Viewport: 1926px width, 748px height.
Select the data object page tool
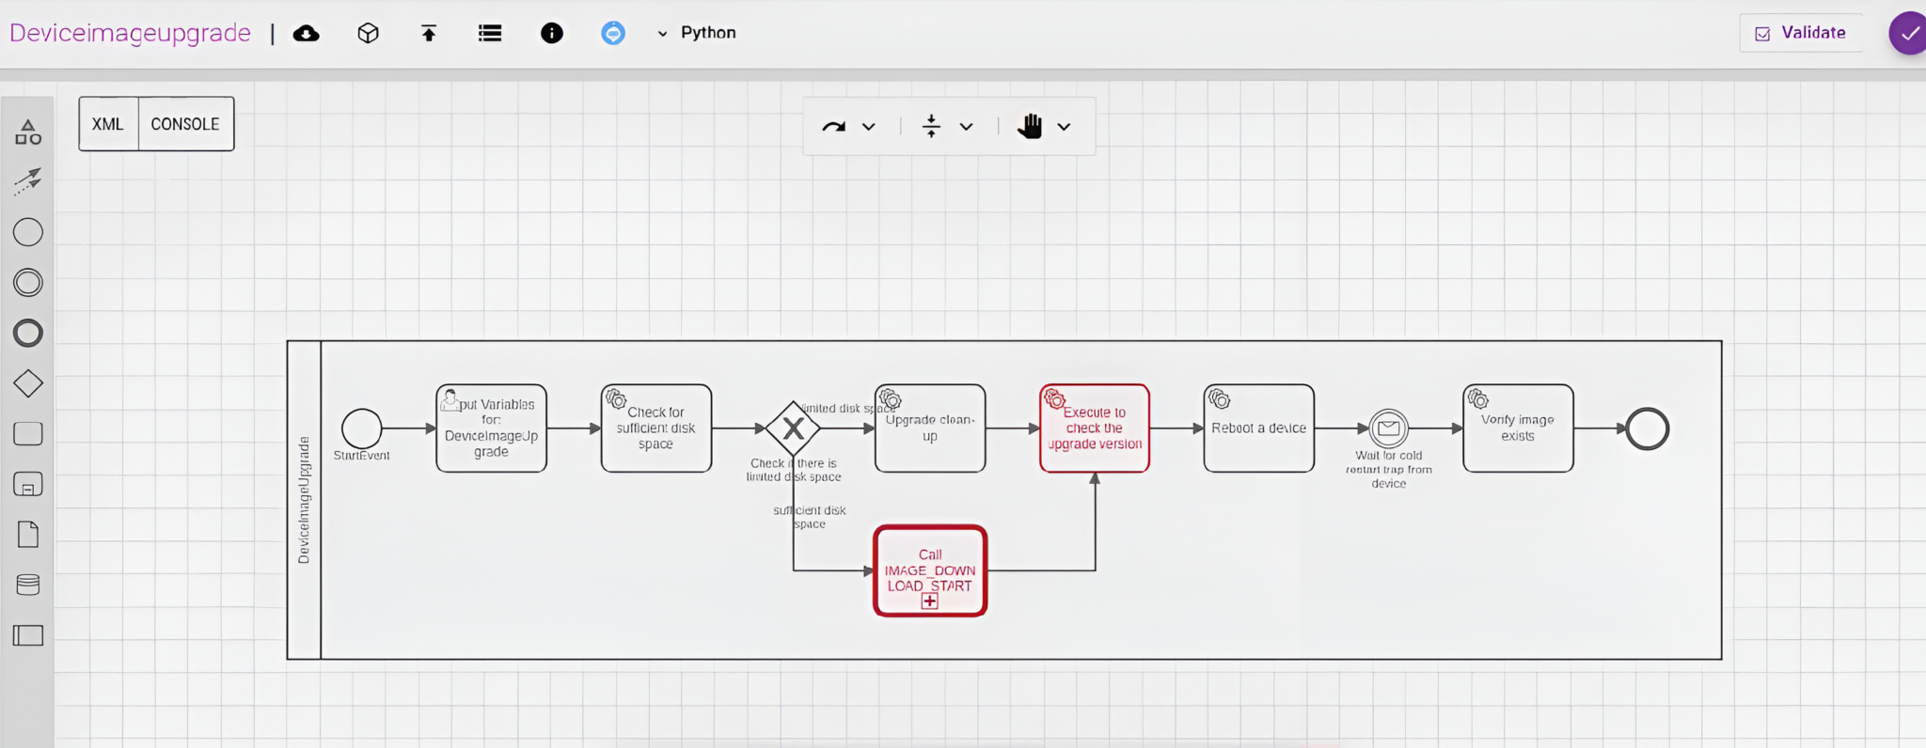click(x=28, y=535)
